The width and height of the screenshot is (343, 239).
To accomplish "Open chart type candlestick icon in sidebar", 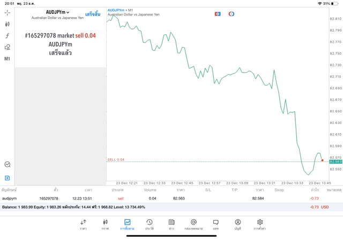I will pos(7,24).
